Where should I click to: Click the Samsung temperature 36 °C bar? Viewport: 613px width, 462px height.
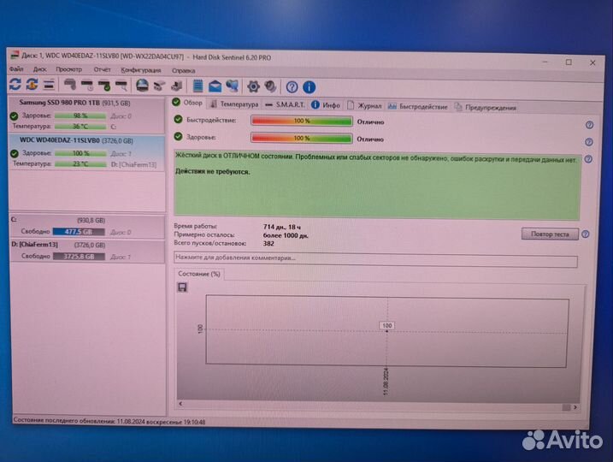(80, 127)
